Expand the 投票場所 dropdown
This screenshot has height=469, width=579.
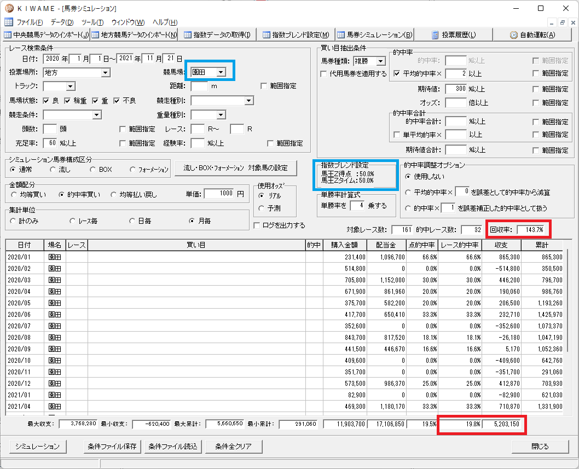pyautogui.click(x=106, y=72)
